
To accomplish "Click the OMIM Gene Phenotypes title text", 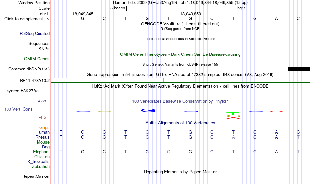I will point(180,54).
